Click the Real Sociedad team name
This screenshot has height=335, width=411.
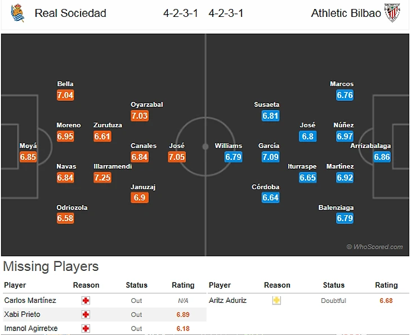coord(70,14)
